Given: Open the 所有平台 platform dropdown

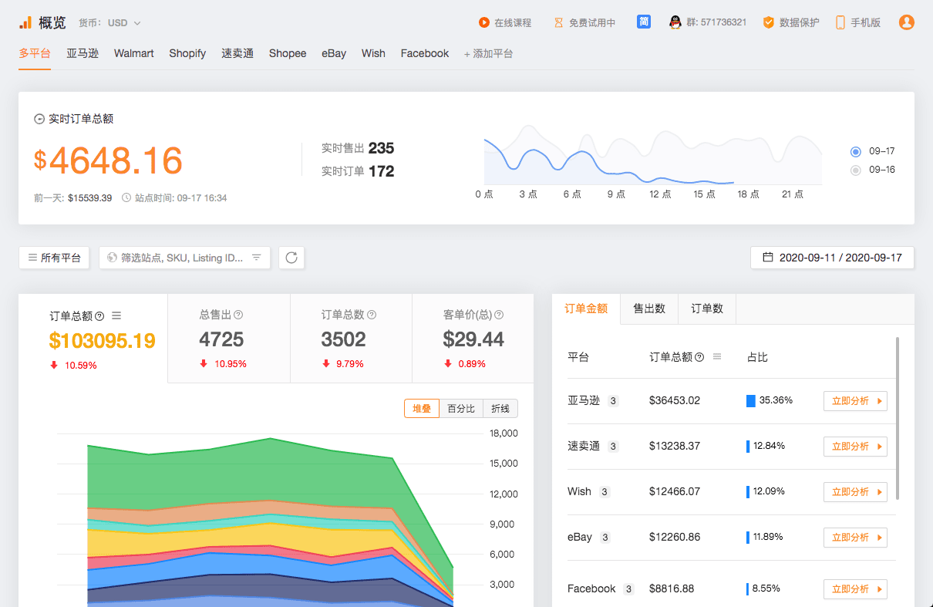Looking at the screenshot, I should 54,258.
